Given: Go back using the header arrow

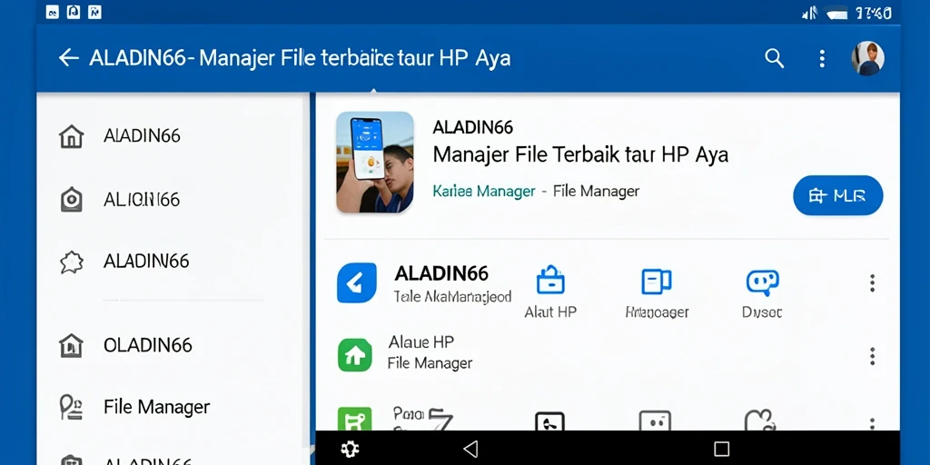Looking at the screenshot, I should coord(69,57).
